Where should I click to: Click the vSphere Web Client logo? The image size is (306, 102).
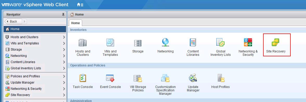[x=35, y=5]
